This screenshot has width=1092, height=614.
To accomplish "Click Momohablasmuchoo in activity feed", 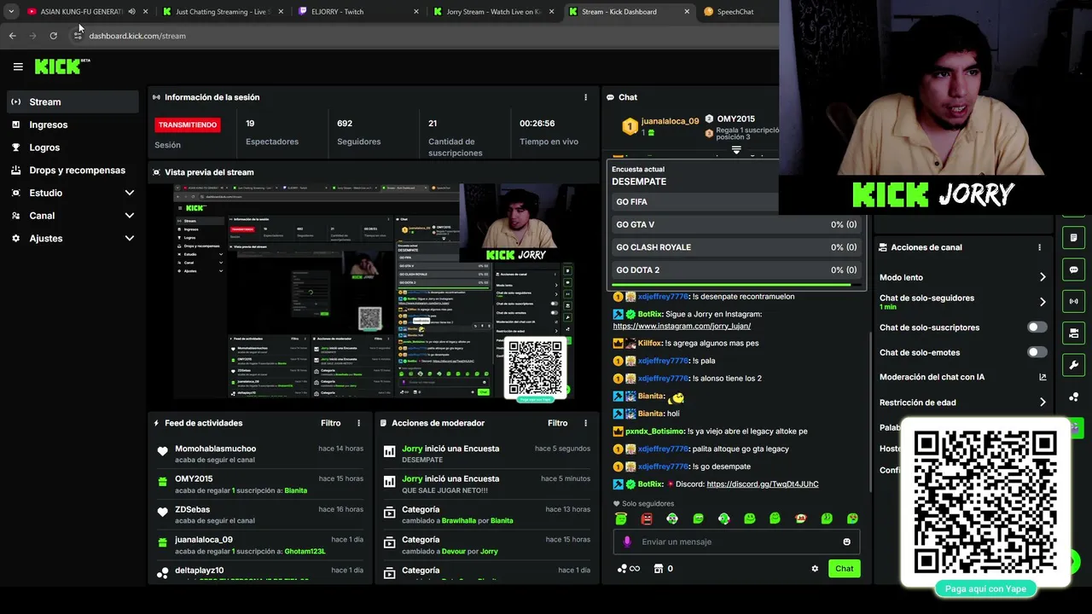I will (215, 449).
